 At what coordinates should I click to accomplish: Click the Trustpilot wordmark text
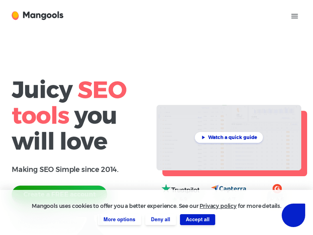(x=185, y=190)
